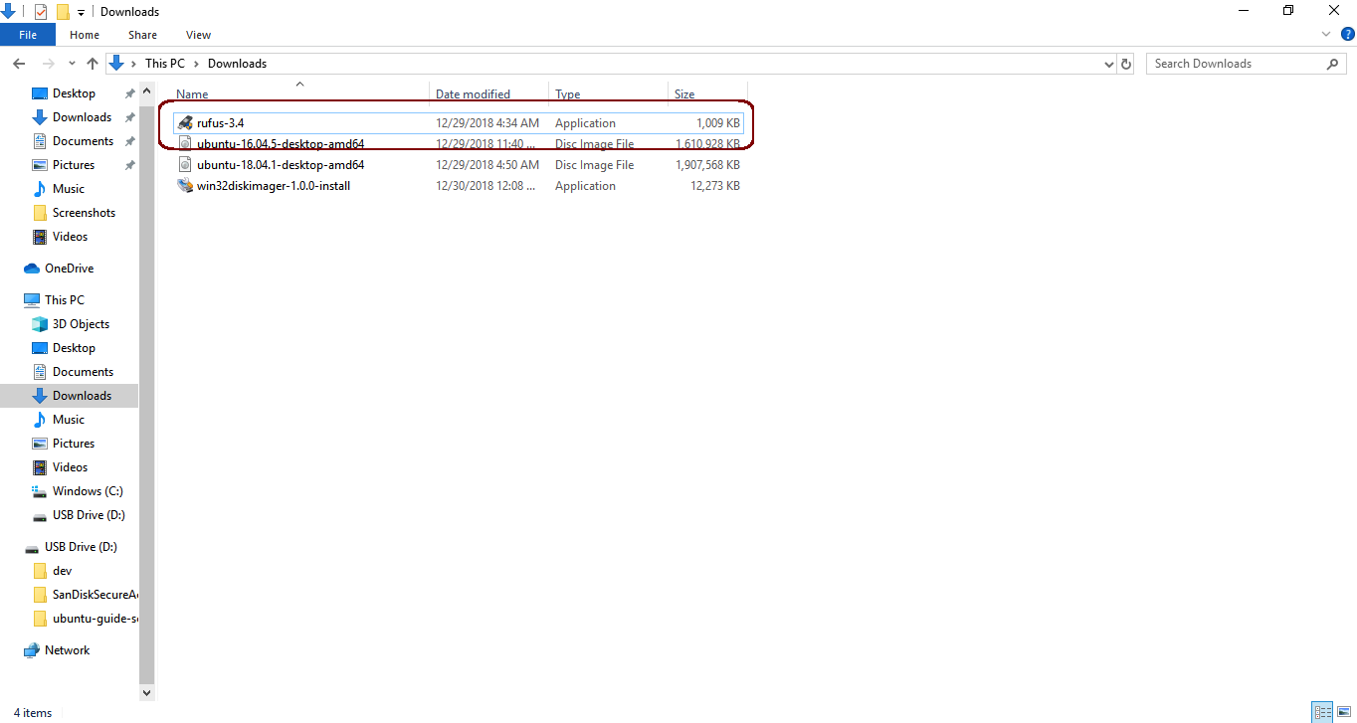Click the Forward navigation arrow
This screenshot has height=723, width=1357.
48,64
